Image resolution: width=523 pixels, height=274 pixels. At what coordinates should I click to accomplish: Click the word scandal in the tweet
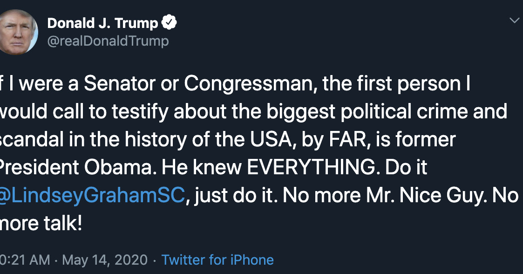point(32,139)
